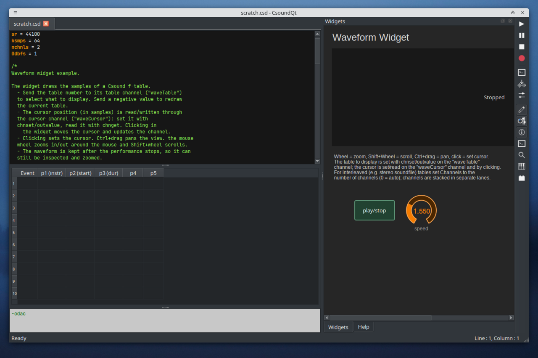This screenshot has width=538, height=358.
Task: Close the scratch.csd tab with the red X
Action: (x=46, y=24)
